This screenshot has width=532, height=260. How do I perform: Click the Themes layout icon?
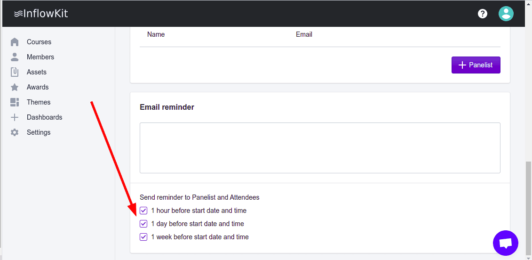point(15,102)
